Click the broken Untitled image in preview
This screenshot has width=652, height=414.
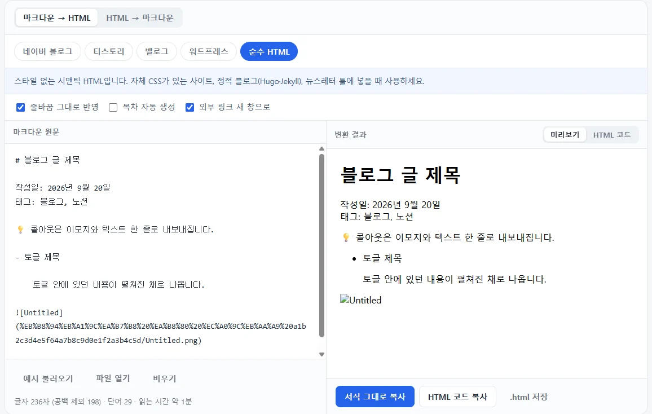[x=361, y=300]
